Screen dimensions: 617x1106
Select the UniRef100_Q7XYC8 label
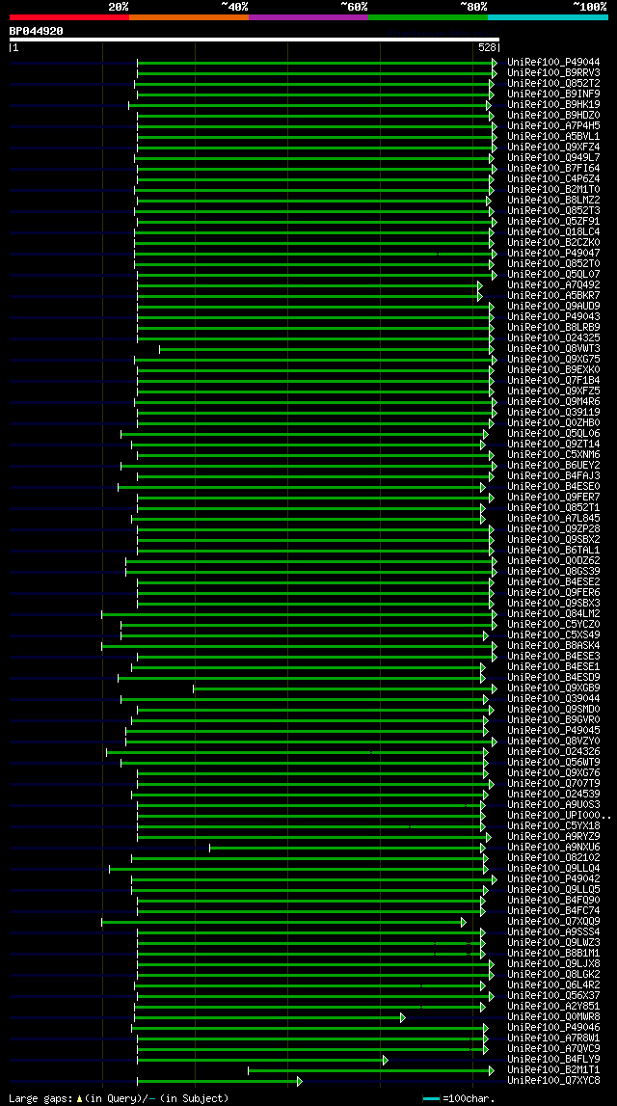point(553,1081)
